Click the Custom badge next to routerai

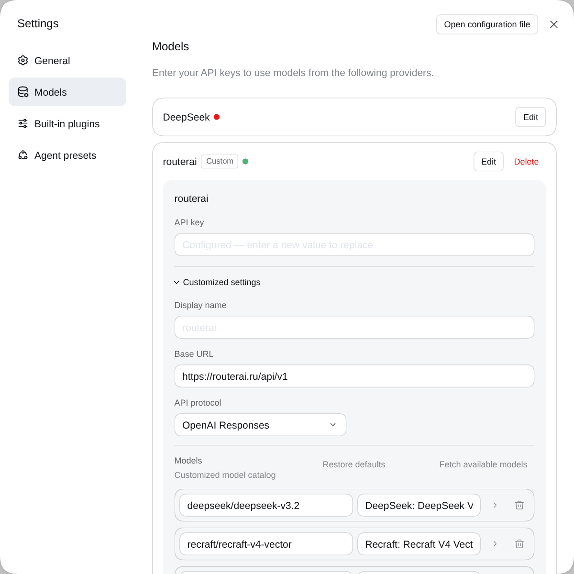coord(220,161)
